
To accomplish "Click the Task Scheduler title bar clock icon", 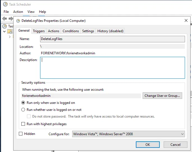I will point(4,4).
